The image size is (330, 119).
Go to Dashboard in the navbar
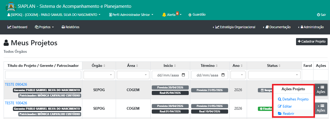[17, 27]
